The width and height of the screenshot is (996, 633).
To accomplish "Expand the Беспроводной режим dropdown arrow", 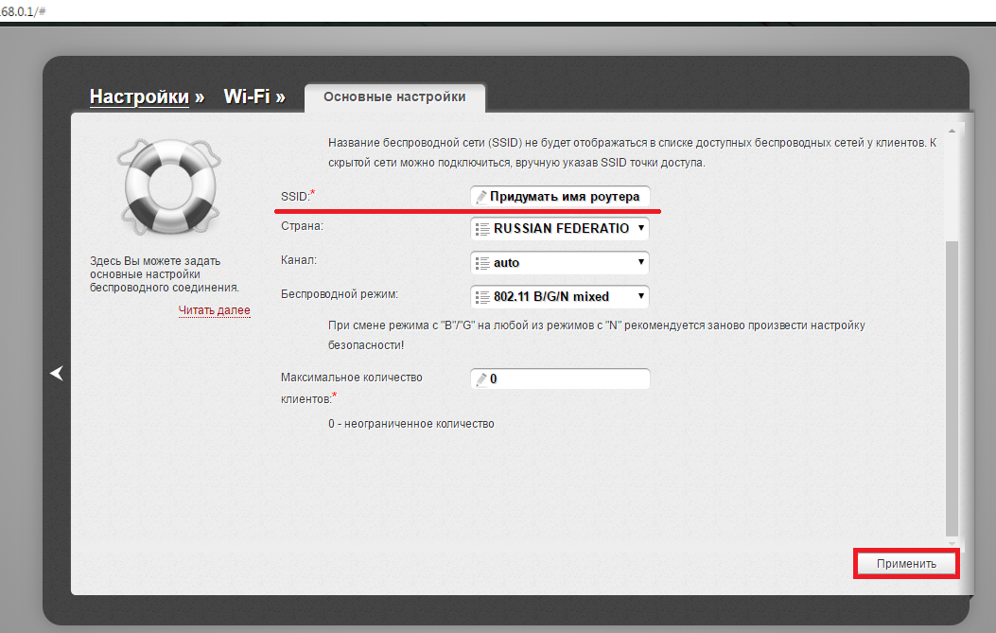I will tap(641, 296).
